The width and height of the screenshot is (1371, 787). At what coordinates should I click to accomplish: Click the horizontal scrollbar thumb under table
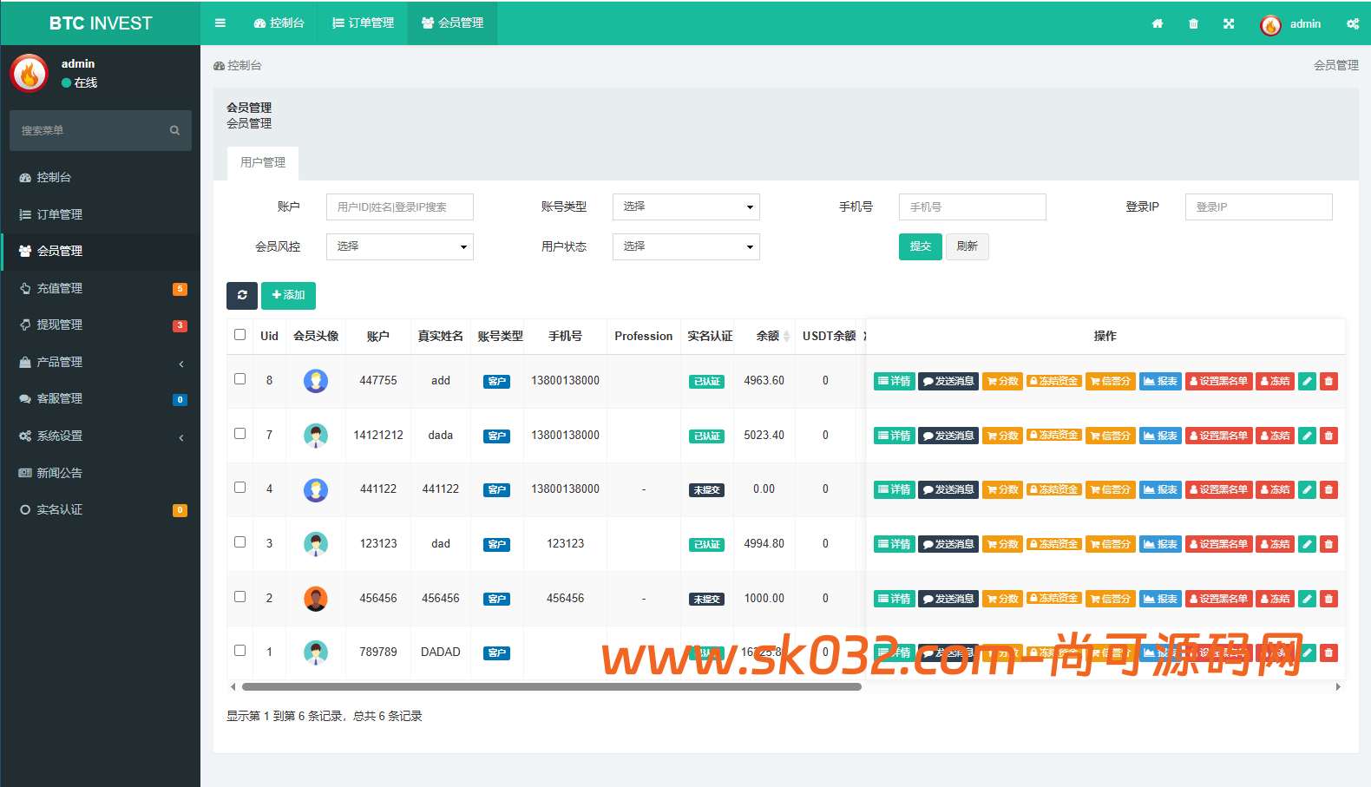[552, 686]
